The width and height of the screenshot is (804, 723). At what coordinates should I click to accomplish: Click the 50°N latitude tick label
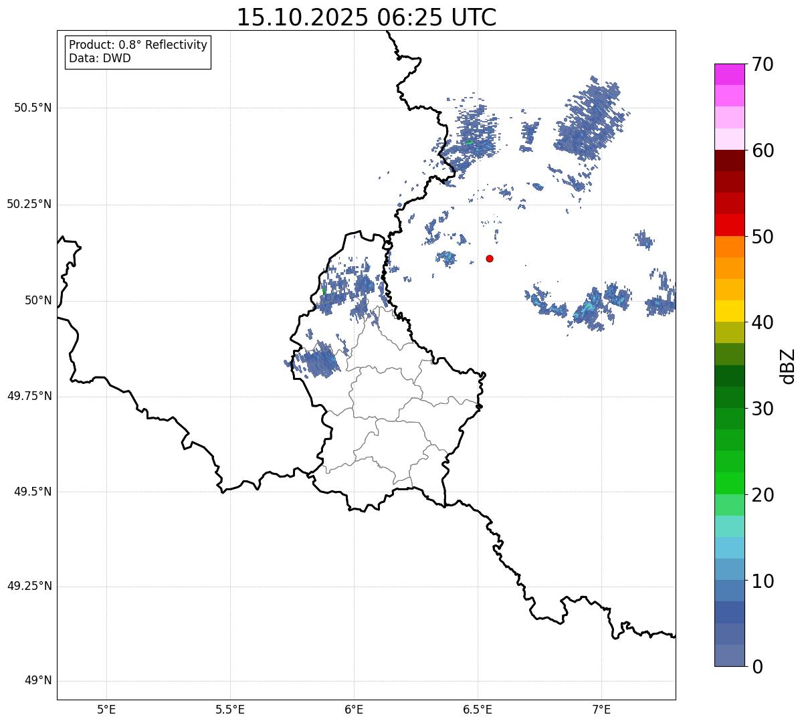38,300
